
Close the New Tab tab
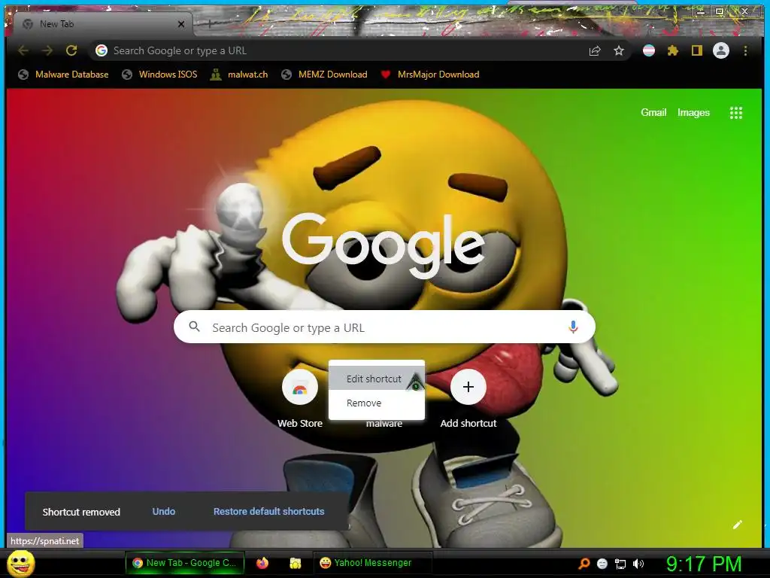tap(181, 24)
